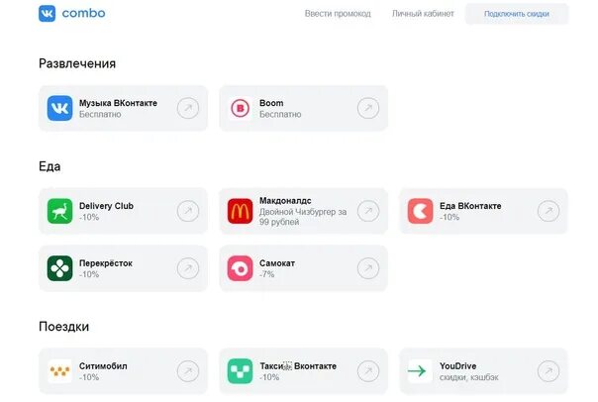The height and width of the screenshot is (402, 598).
Task: Click the Макдоналдс logo icon
Action: click(240, 211)
